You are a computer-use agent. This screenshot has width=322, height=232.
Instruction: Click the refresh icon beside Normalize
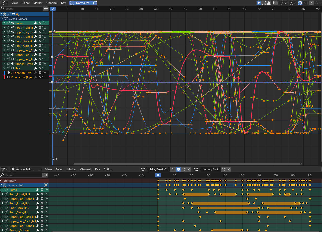pyautogui.click(x=95, y=3)
